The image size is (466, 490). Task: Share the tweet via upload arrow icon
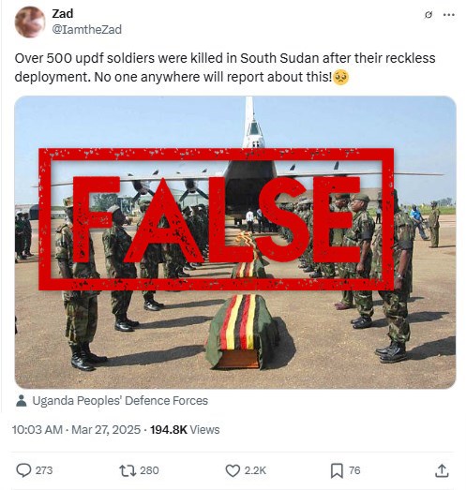tap(442, 471)
